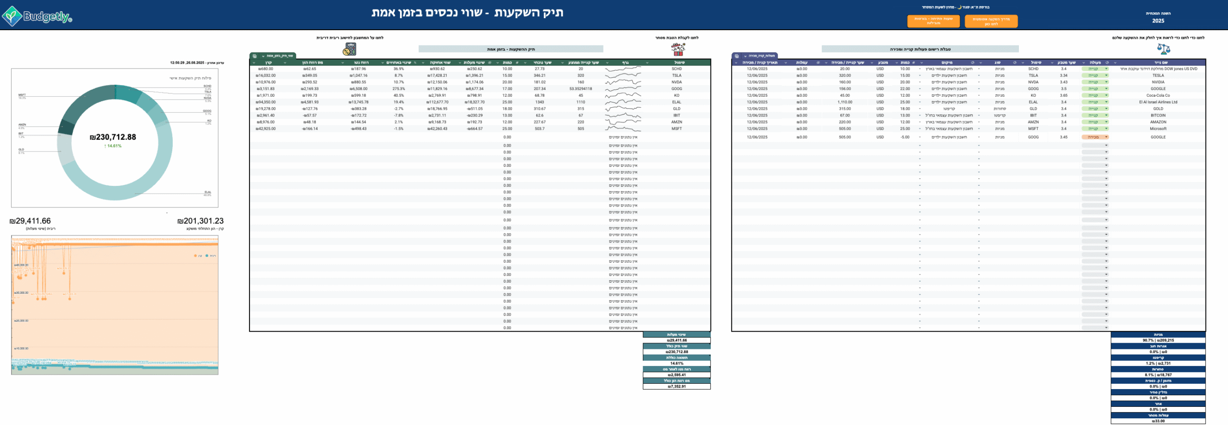Click the 14.61% return under the donut total

[113, 146]
